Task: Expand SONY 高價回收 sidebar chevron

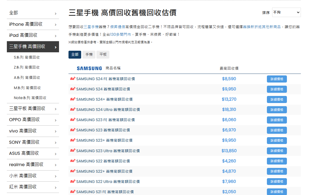Action: coord(56,143)
